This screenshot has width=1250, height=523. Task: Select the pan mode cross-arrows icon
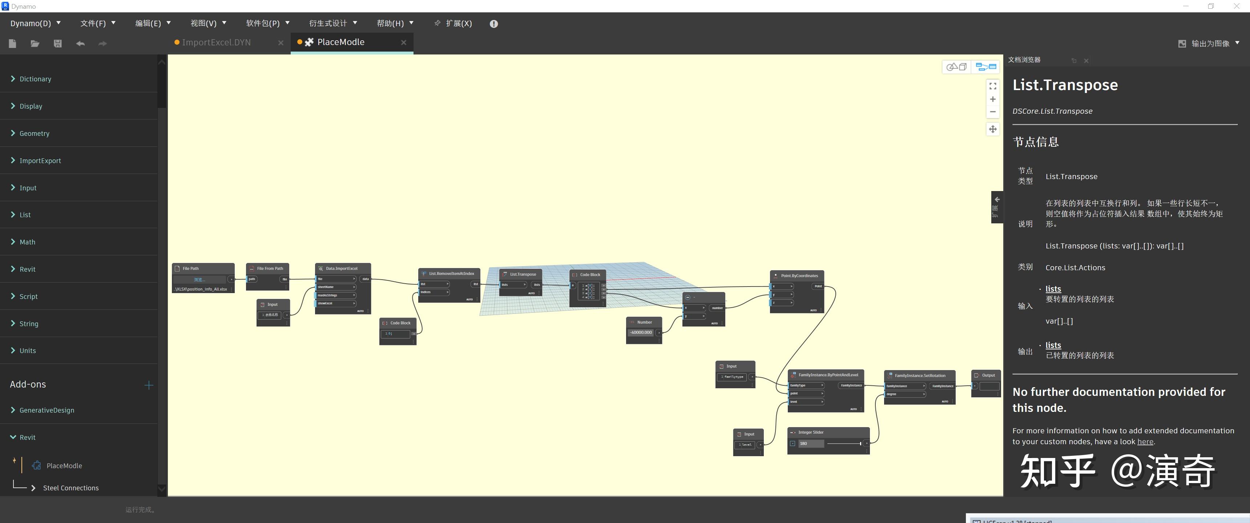point(993,129)
